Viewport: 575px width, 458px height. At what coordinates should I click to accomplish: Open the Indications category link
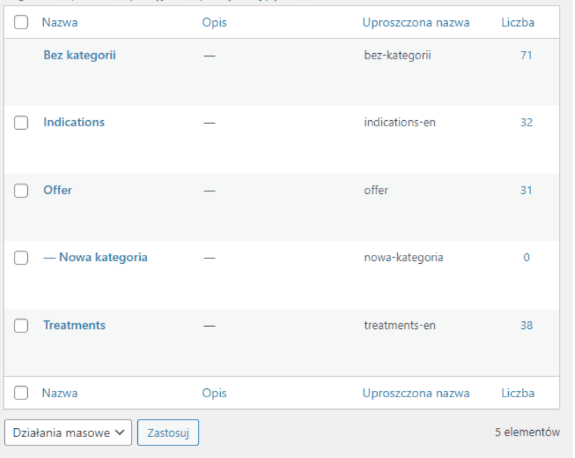coord(74,122)
